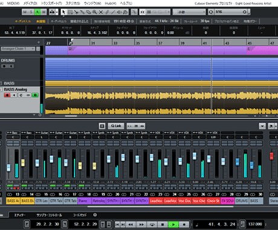
Task: Toggle the metronome click icon beside tempo
Action: pyautogui.click(x=242, y=224)
